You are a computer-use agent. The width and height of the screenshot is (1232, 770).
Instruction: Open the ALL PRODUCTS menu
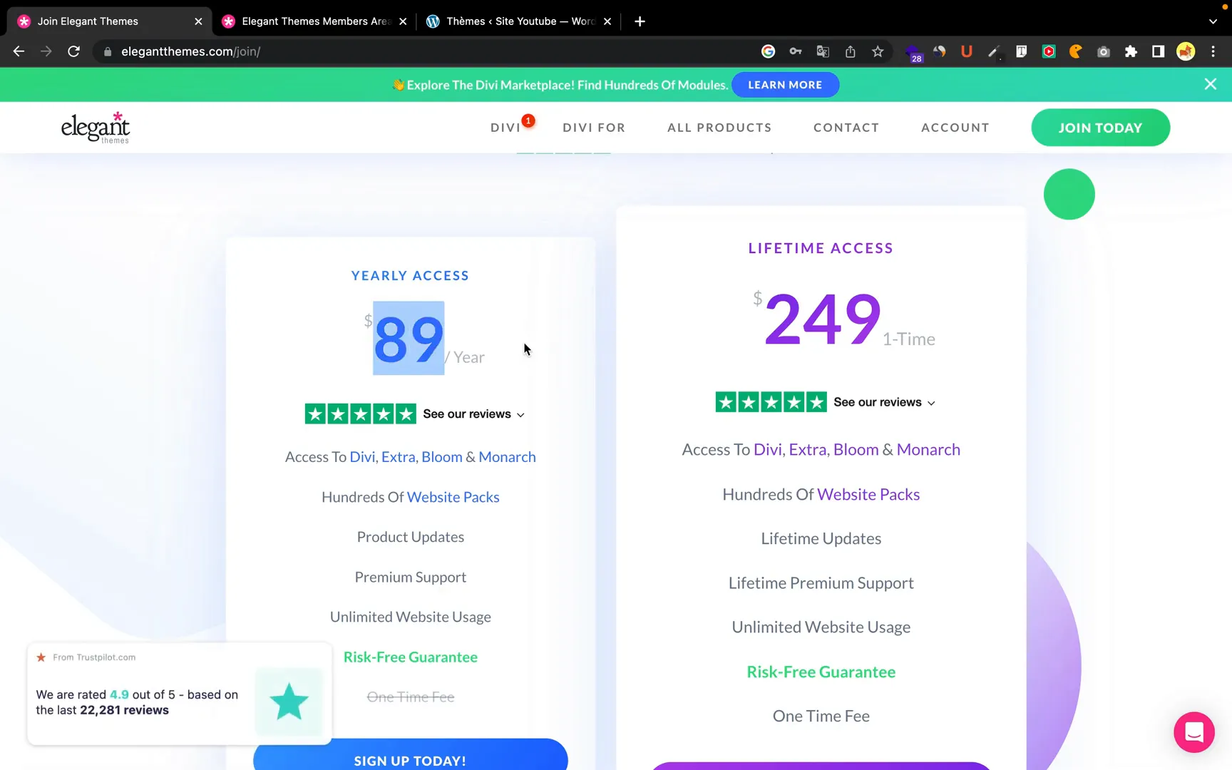719,128
